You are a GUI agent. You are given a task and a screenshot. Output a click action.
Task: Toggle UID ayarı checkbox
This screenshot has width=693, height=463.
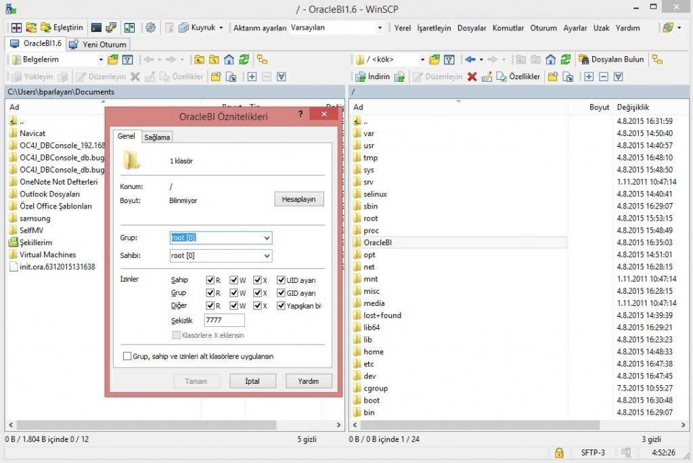281,280
